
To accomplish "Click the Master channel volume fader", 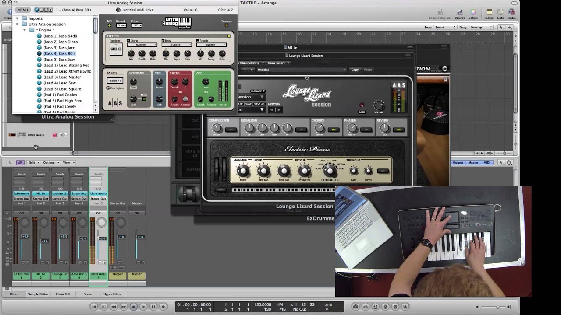I will click(141, 237).
